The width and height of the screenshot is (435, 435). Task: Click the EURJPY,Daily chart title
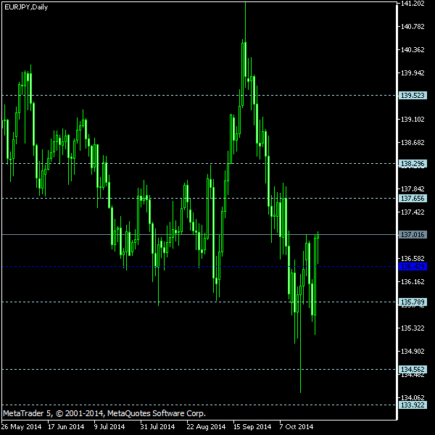[26, 7]
